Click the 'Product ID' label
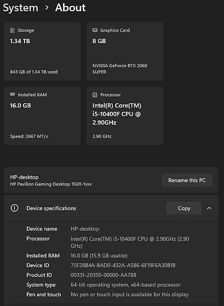 point(39,275)
